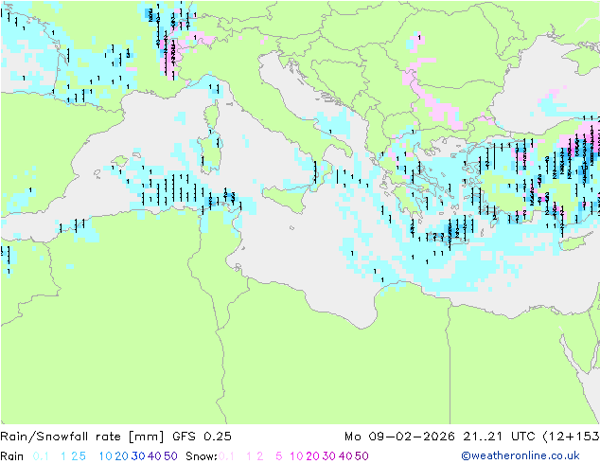Pick snow legend value 30

[x=329, y=456]
